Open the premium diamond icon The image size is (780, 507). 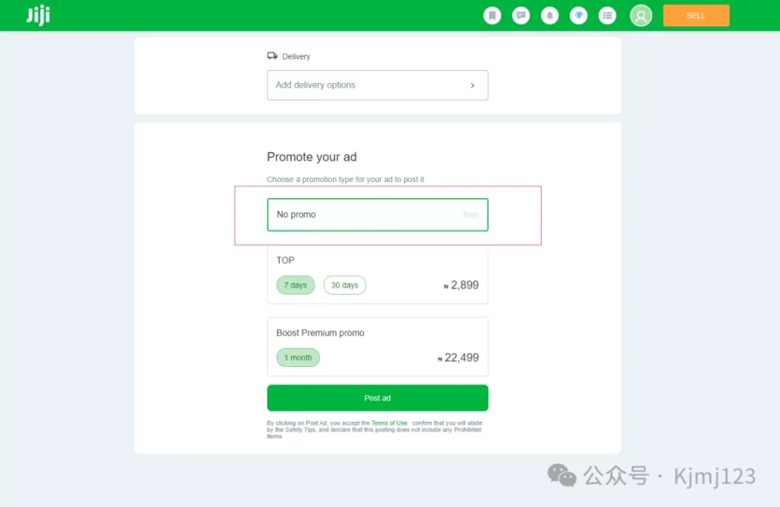(579, 15)
